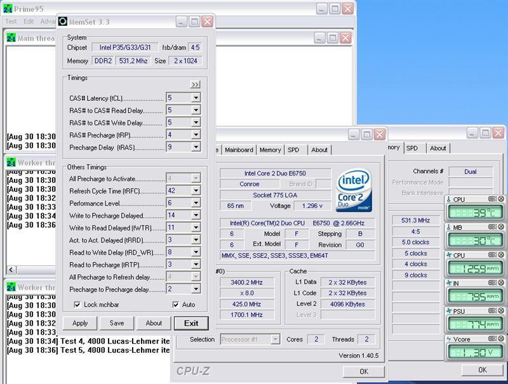Image resolution: width=508 pixels, height=384 pixels.
Task: Close the PSU fan speed widget
Action: [501, 310]
